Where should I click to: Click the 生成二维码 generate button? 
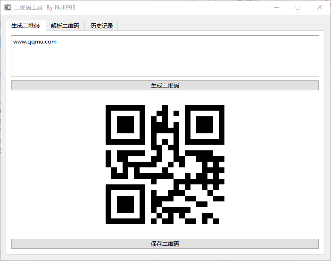point(165,86)
